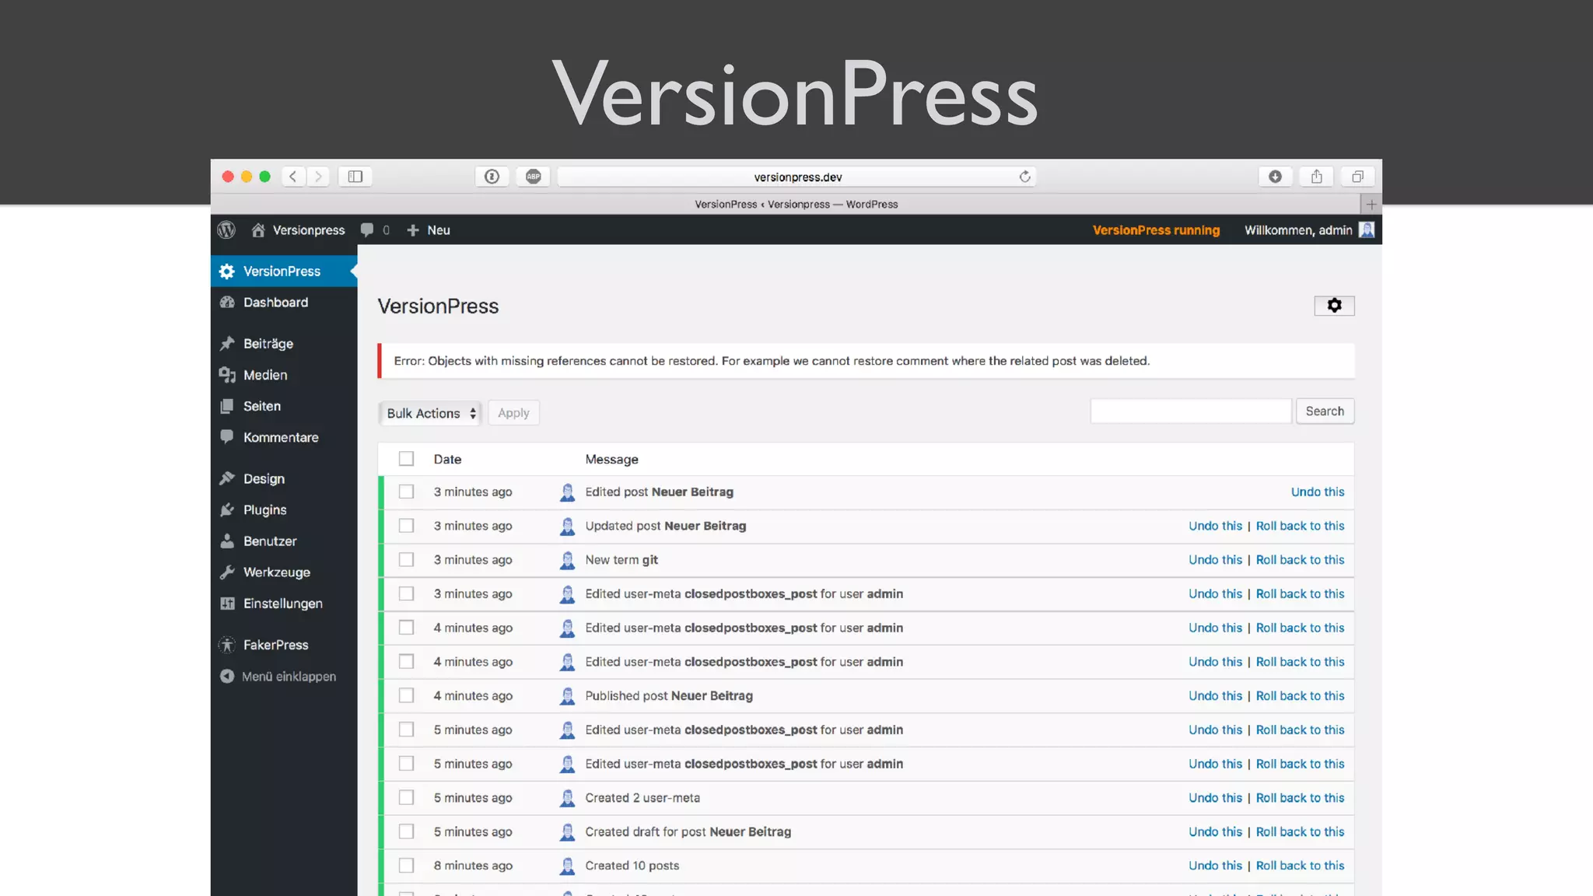Roll back to Created 10 posts
The width and height of the screenshot is (1593, 896).
tap(1300, 866)
